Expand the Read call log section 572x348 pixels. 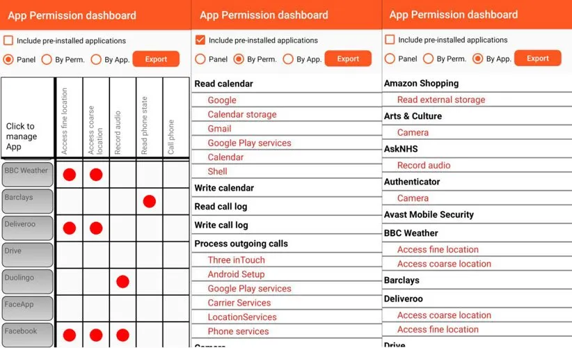click(221, 207)
